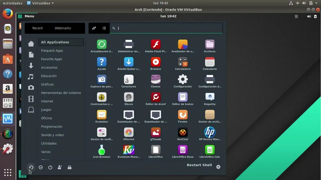Click the Restart Shell button
The height and width of the screenshot is (180, 321).
(199, 165)
